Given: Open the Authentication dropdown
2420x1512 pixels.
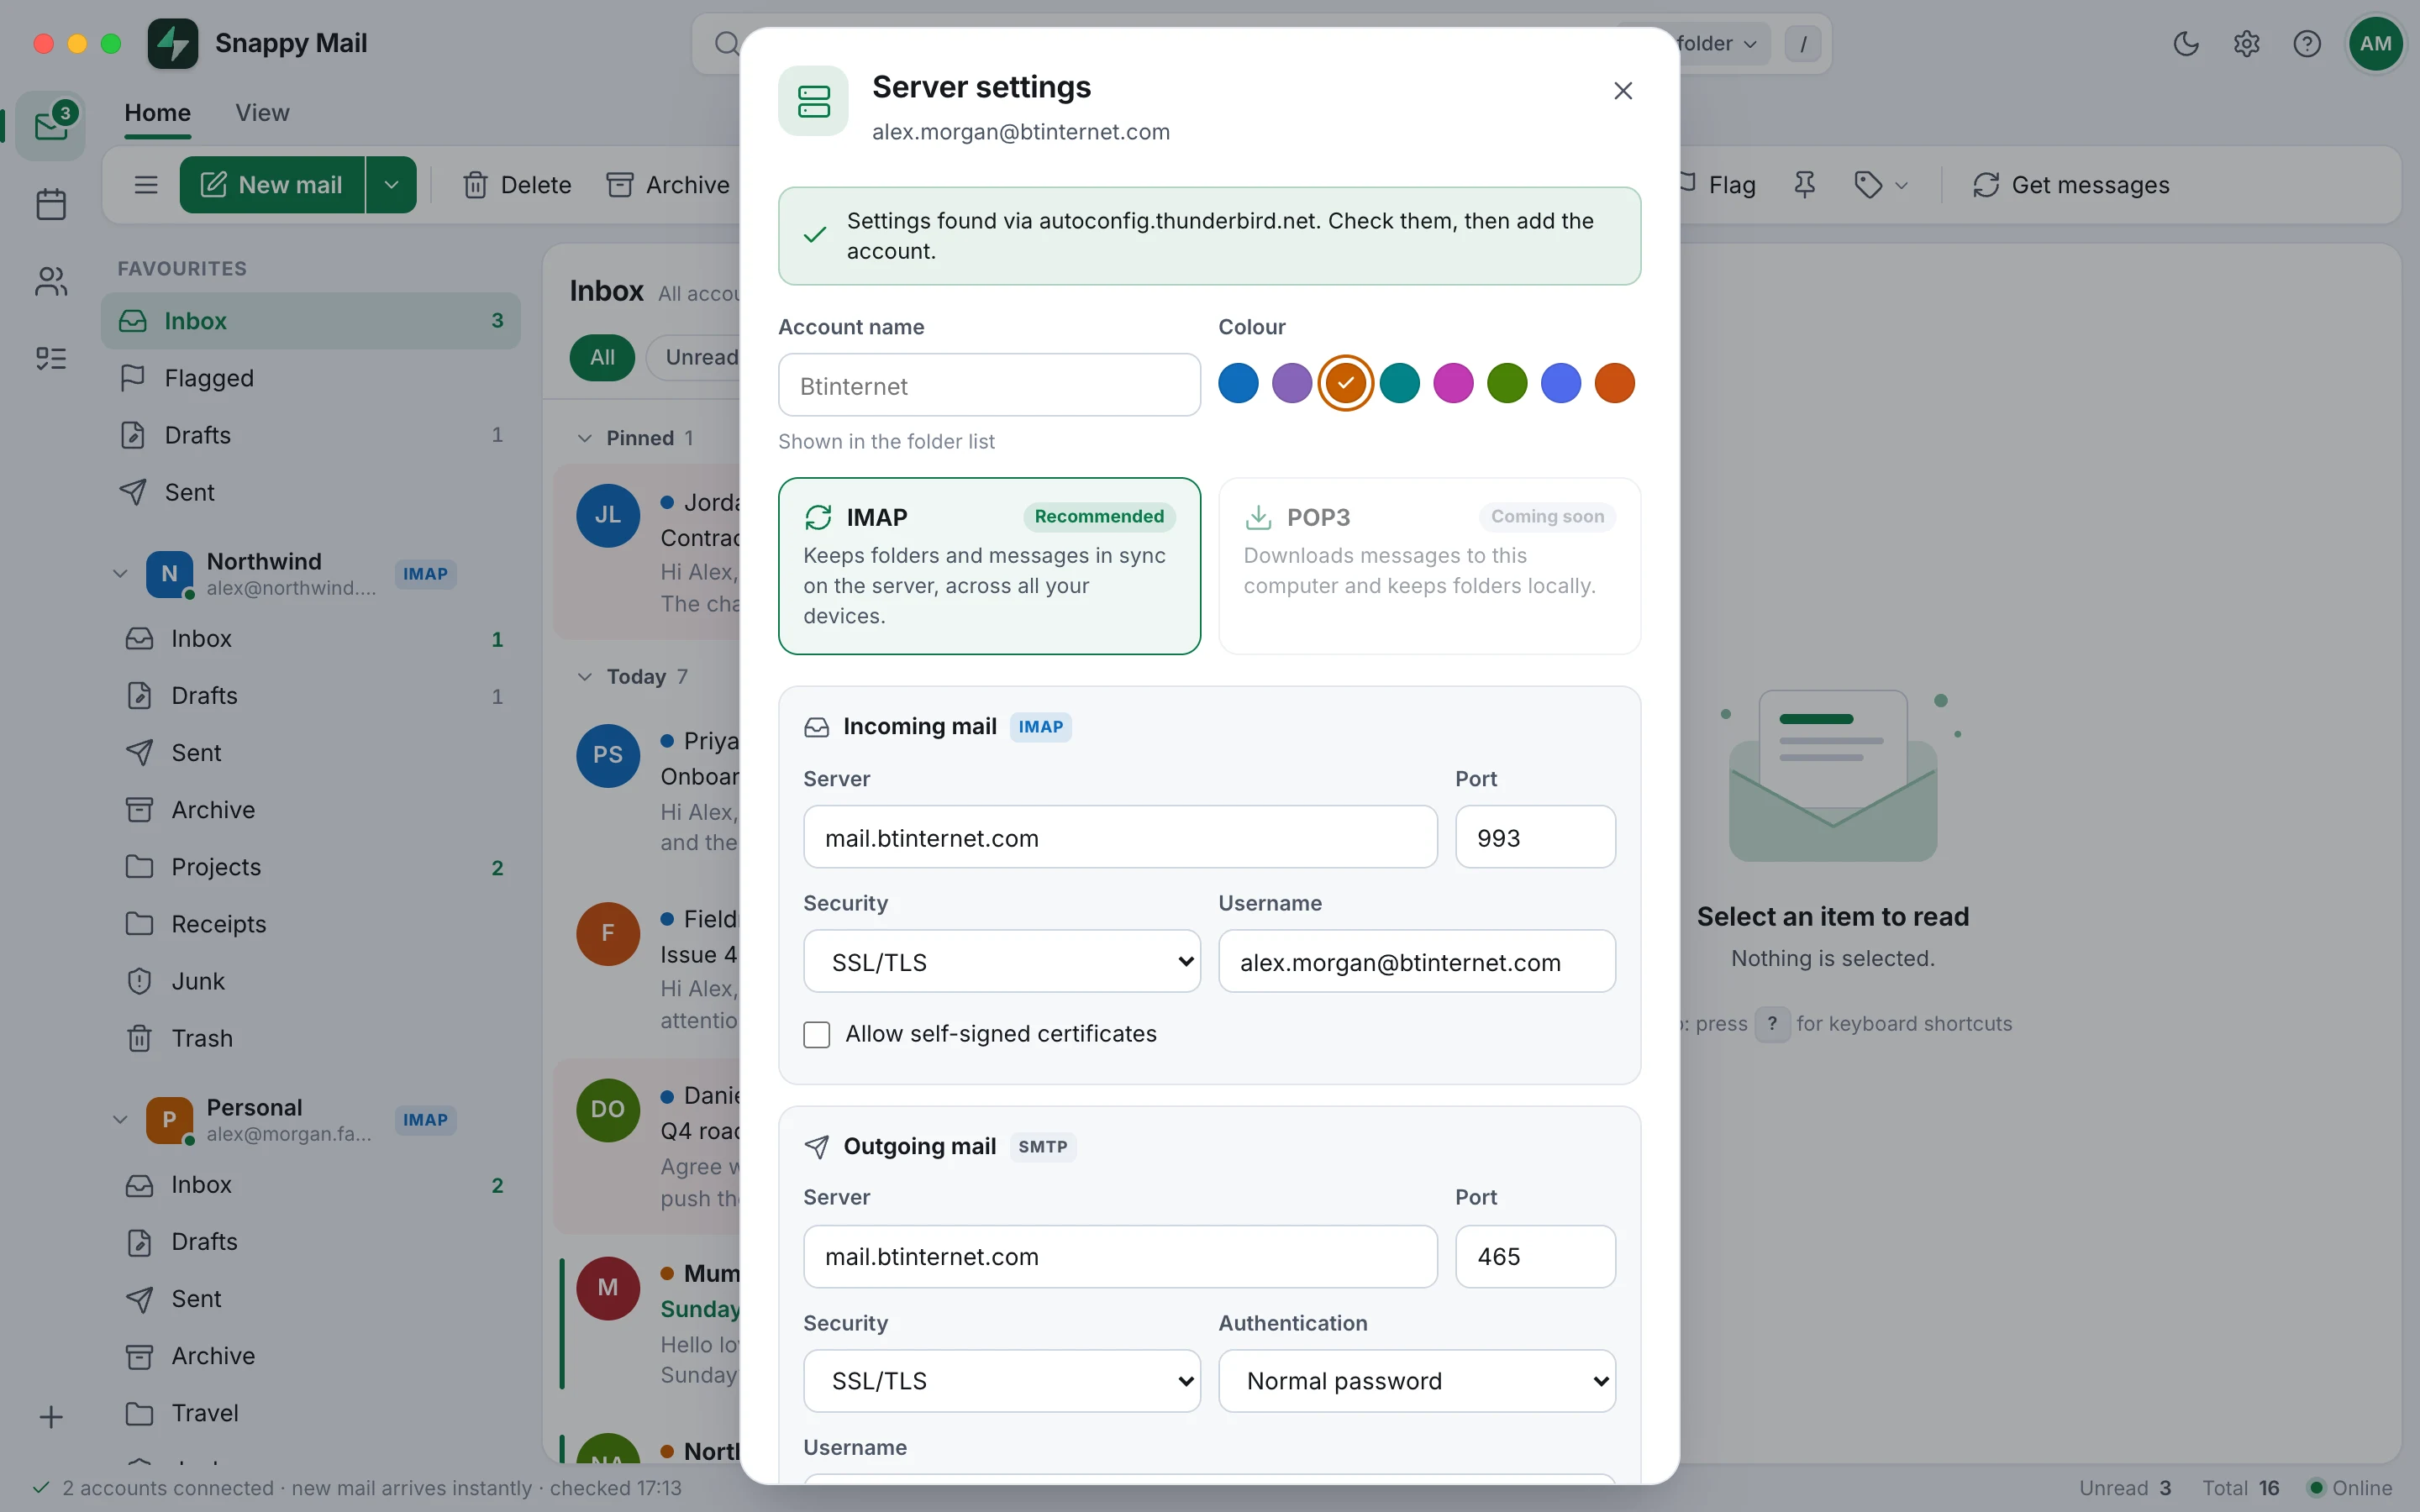Looking at the screenshot, I should click(x=1417, y=1381).
